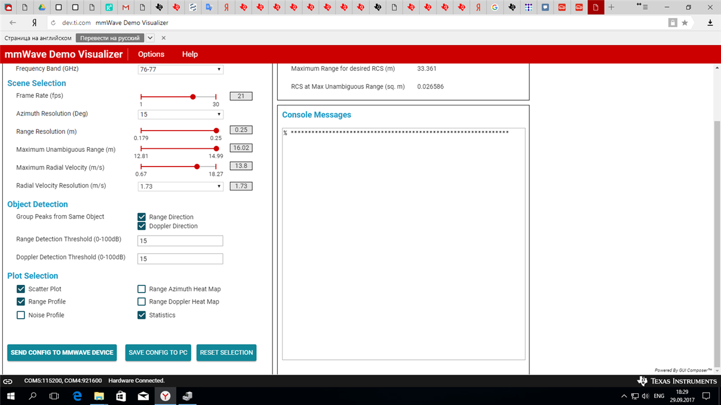The width and height of the screenshot is (721, 405).
Task: Click the site protection lock icon in address bar
Action: tap(672, 22)
